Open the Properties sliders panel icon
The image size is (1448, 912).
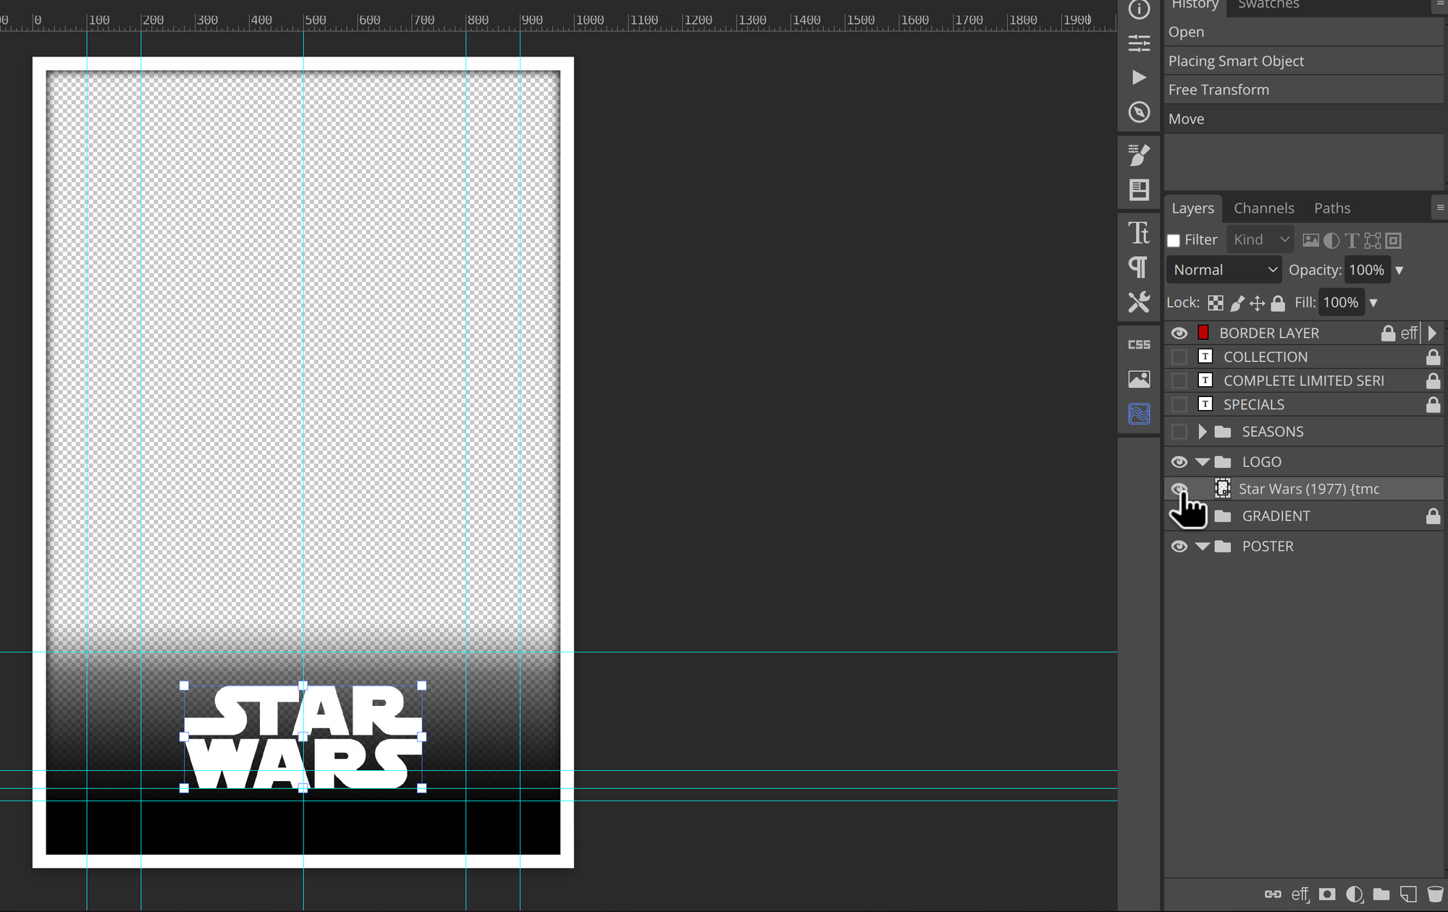point(1139,43)
